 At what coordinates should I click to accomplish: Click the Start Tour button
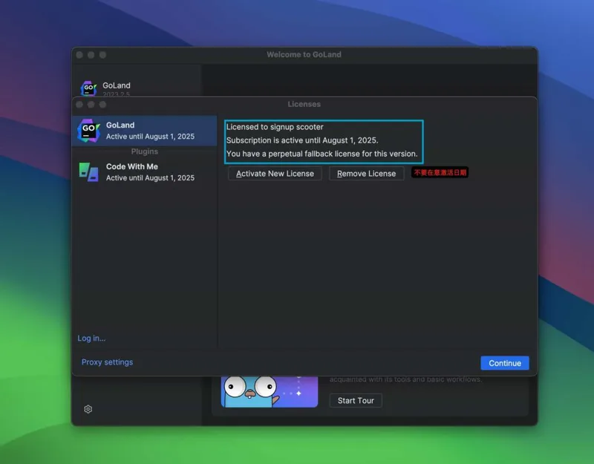click(x=356, y=401)
